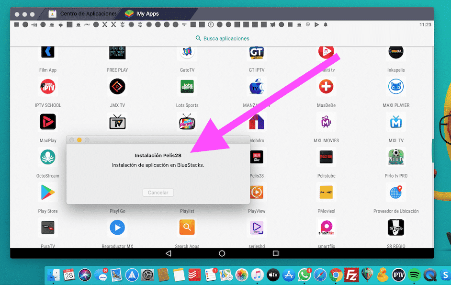Open the MAXI PLAYER app
The image size is (451, 285).
pos(396,87)
